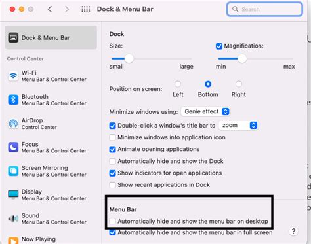The image size is (311, 244).
Task: Click the Sound speaker icon
Action: point(13,218)
